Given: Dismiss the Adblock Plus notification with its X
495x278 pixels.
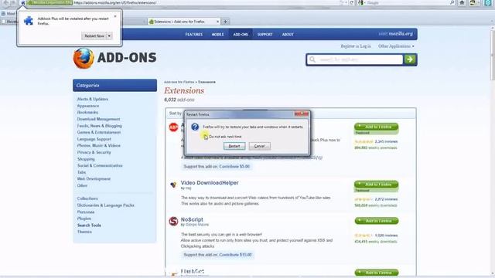Looking at the screenshot, I should click(115, 16).
